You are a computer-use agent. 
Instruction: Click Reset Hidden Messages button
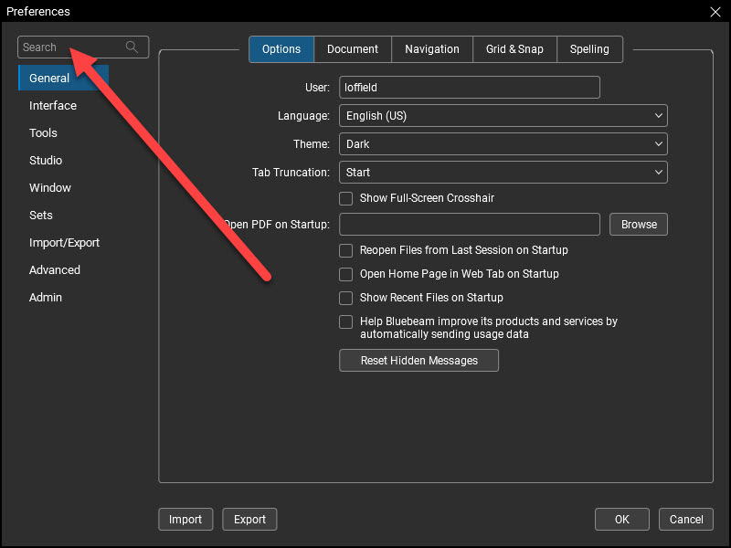pyautogui.click(x=419, y=361)
